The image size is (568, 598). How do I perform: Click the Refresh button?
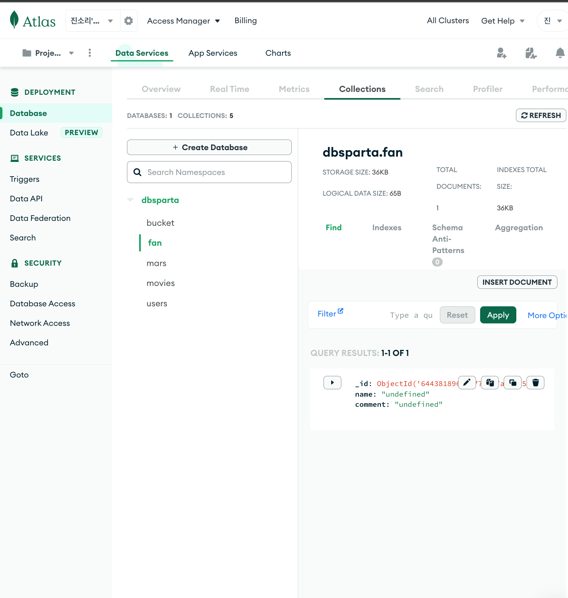coord(541,116)
